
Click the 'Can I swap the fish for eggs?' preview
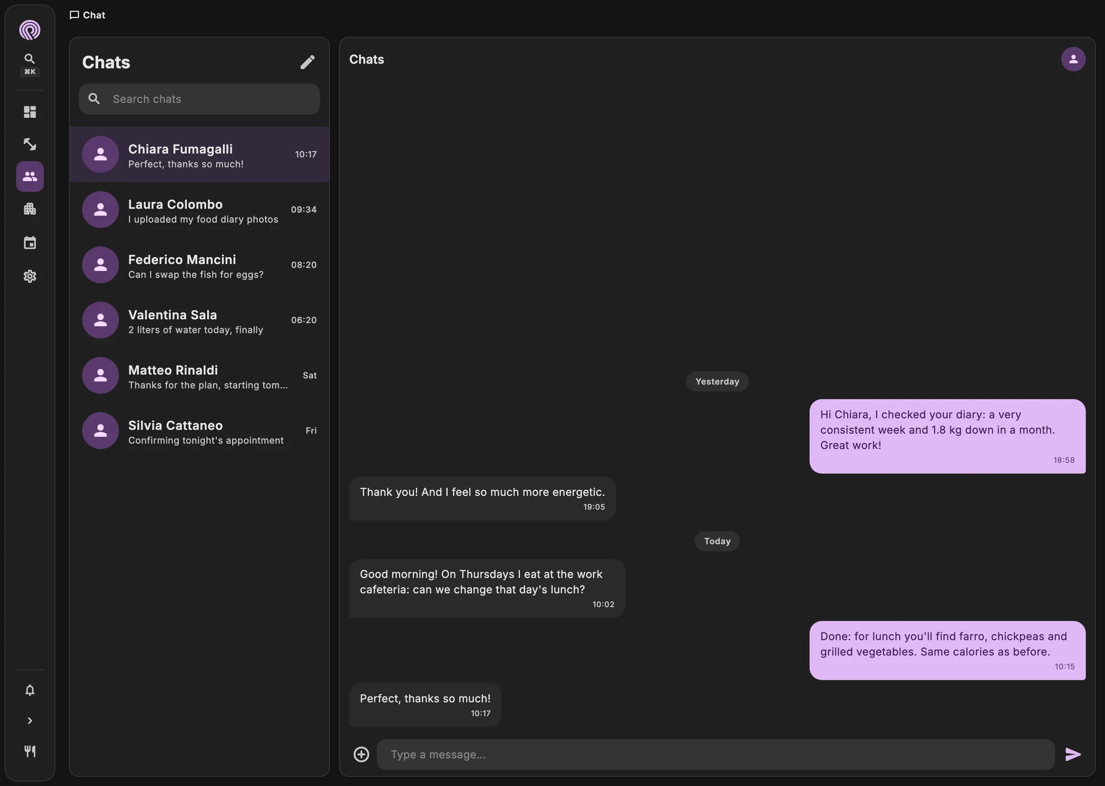[x=196, y=275]
